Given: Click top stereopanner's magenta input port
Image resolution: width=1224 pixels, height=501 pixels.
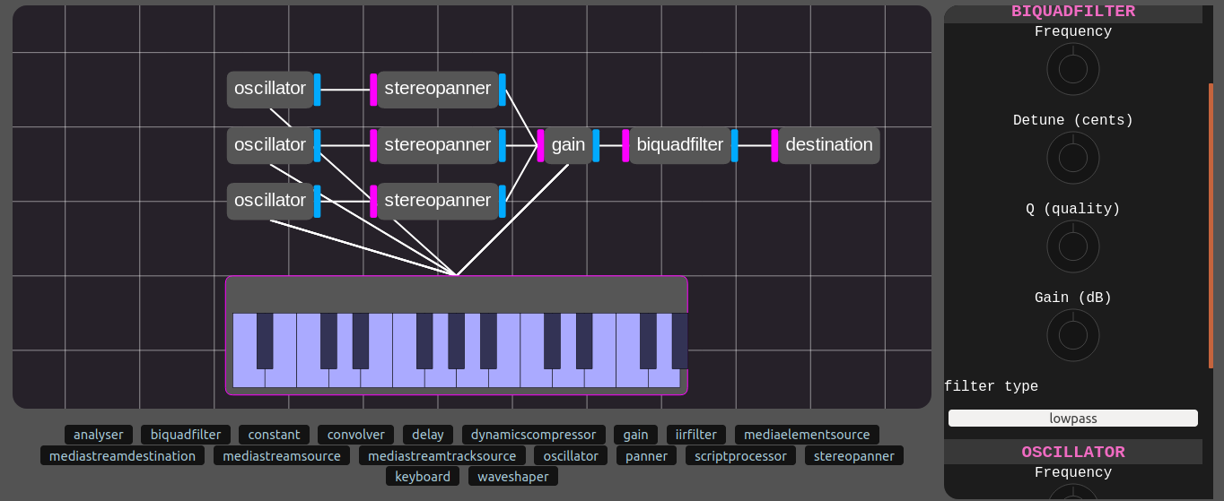Looking at the screenshot, I should [373, 90].
